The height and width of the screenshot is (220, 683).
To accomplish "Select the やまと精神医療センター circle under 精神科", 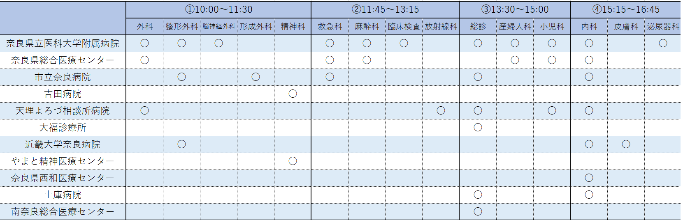I will pyautogui.click(x=293, y=161).
